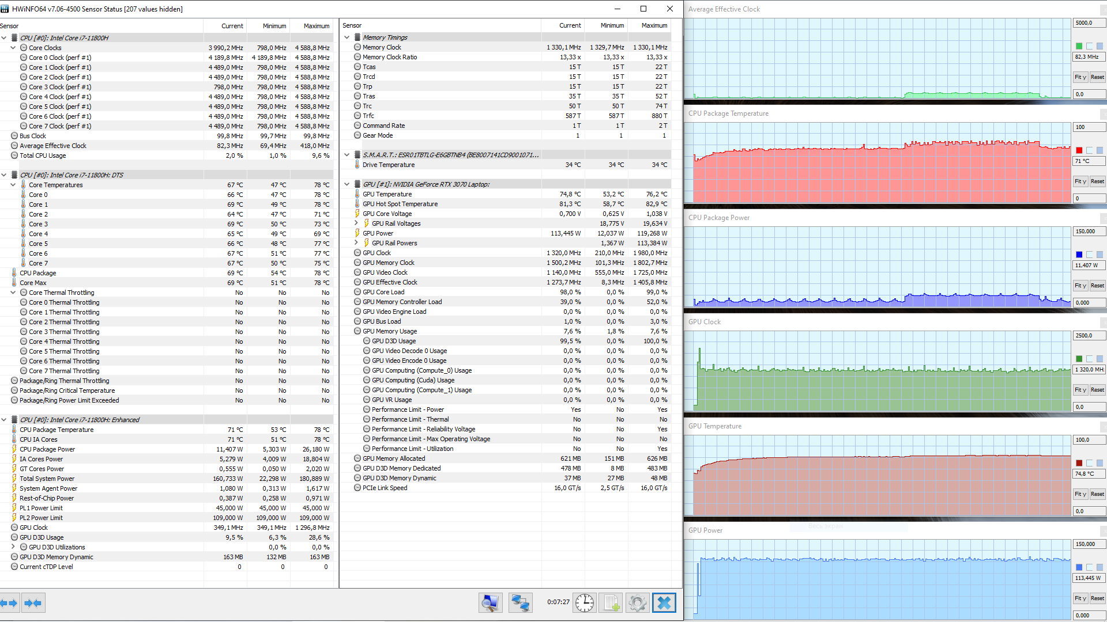1107x622 pixels.
Task: Start logging with the sheet plus icon
Action: (x=611, y=603)
